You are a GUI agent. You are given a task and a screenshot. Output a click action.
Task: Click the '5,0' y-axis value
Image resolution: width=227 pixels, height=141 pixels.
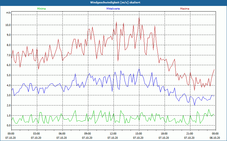pos(9,75)
